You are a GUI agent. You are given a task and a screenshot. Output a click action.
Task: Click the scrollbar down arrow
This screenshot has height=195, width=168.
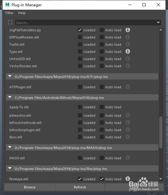(161, 179)
